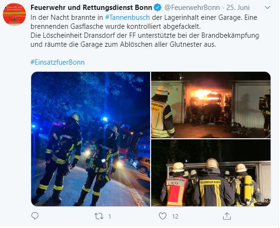Click the Glutnester text line
Image resolution: width=280 pixels, height=228 pixels.
[x=123, y=44]
